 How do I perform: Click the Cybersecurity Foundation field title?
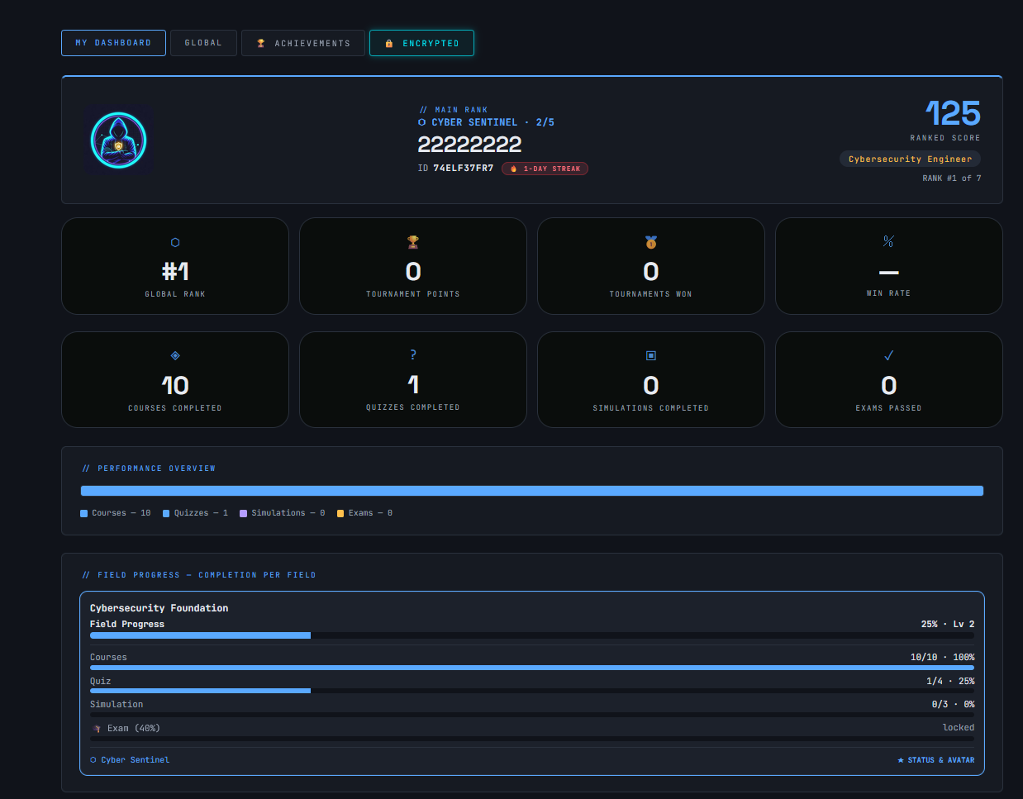159,608
